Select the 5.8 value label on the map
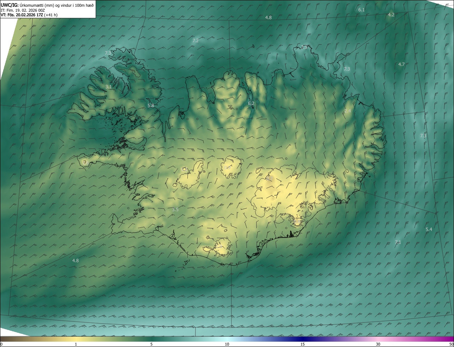Image resolution: width=454 pixels, height=347 pixels. coord(151,105)
